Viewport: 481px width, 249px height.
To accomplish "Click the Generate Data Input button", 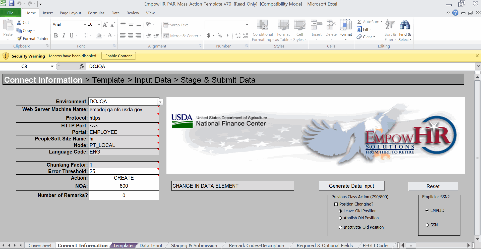I will tap(351, 186).
